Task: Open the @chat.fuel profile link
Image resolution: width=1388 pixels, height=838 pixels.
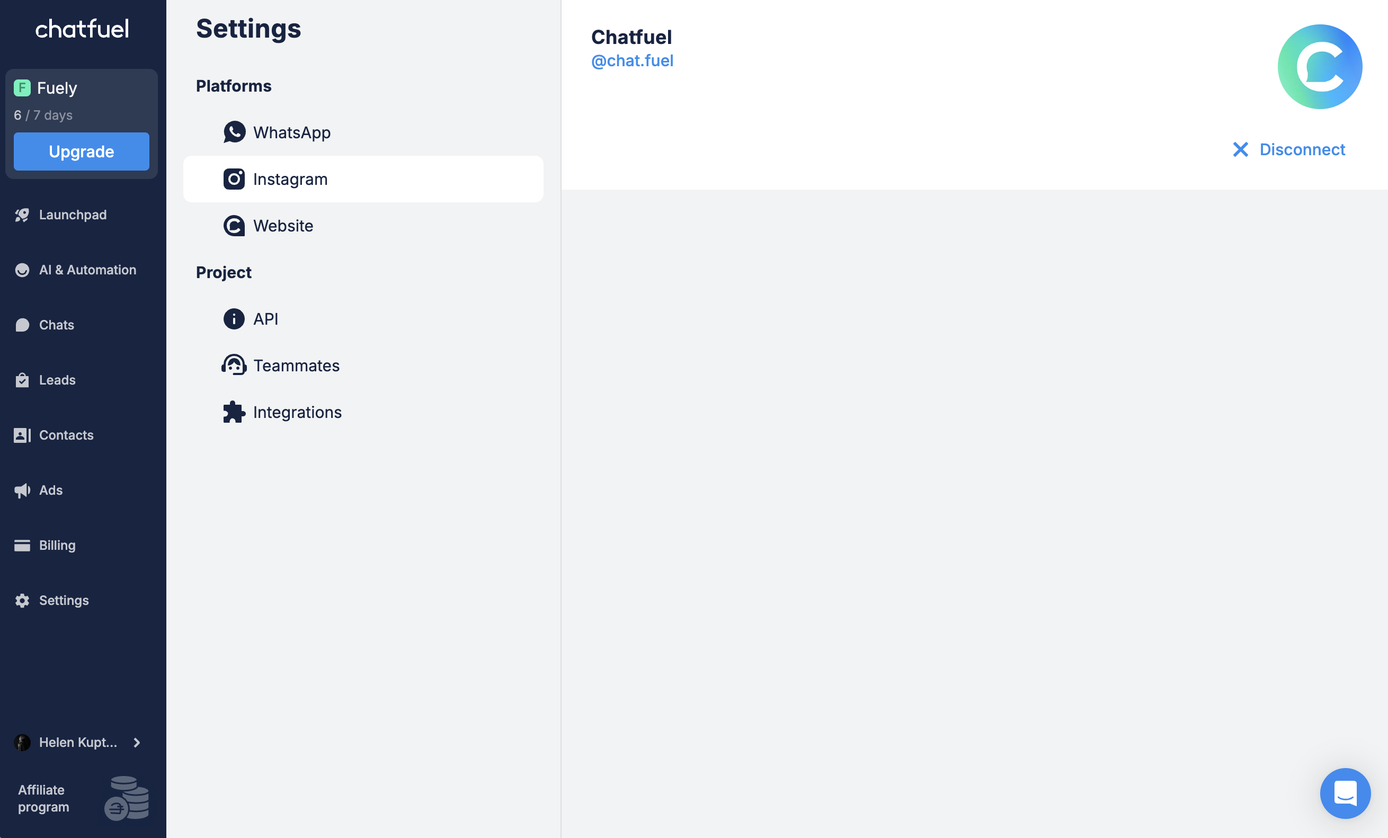Action: point(632,61)
